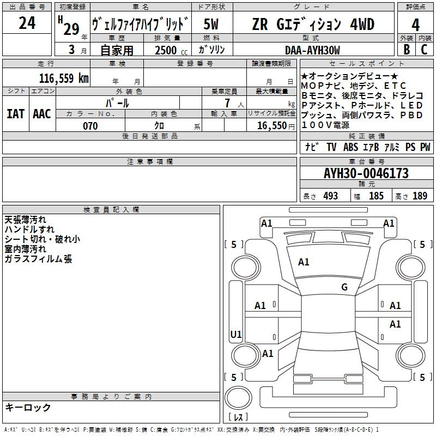Click overall evaluation score 4
Viewport: 436px width, 436px height.
415,25
